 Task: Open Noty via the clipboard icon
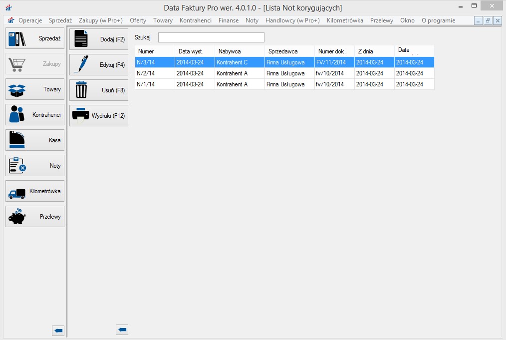[x=35, y=166]
